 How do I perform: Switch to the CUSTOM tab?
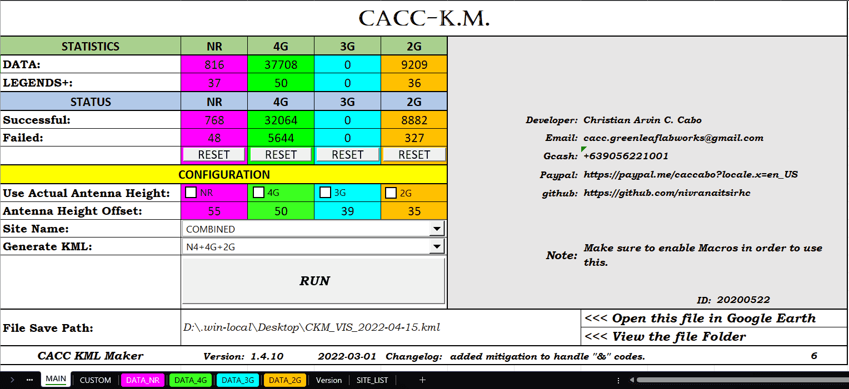click(x=95, y=380)
